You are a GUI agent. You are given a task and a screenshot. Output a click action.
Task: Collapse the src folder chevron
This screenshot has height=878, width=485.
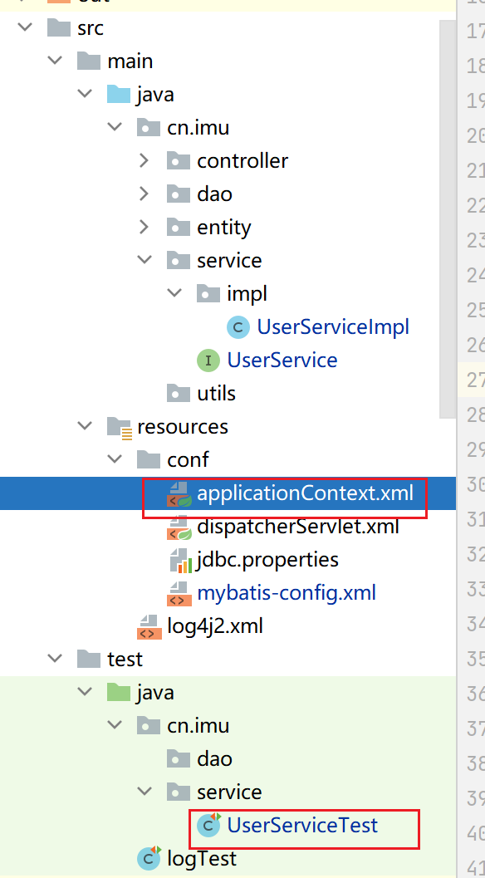coord(25,27)
